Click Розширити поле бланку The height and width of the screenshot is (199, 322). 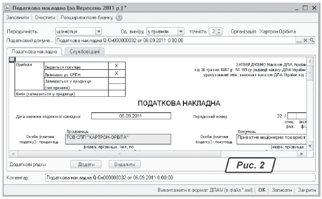point(86,18)
